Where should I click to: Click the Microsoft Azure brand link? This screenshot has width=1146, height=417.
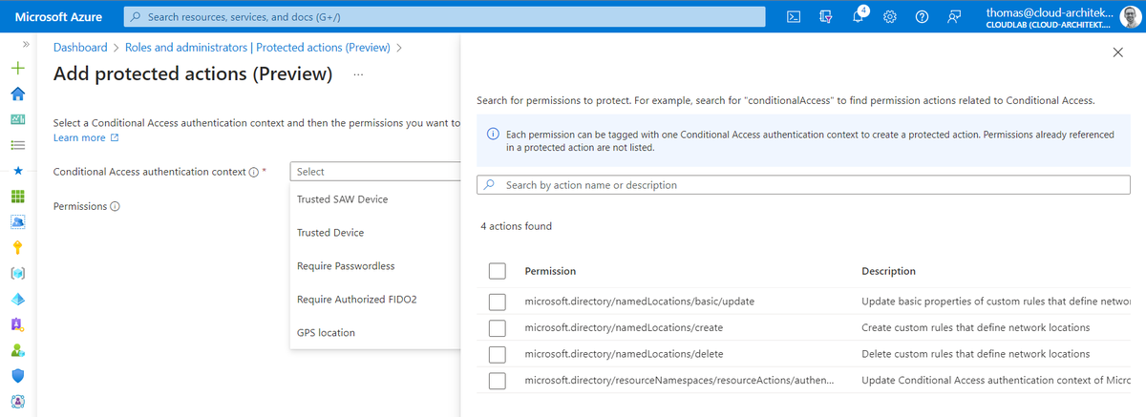click(58, 17)
